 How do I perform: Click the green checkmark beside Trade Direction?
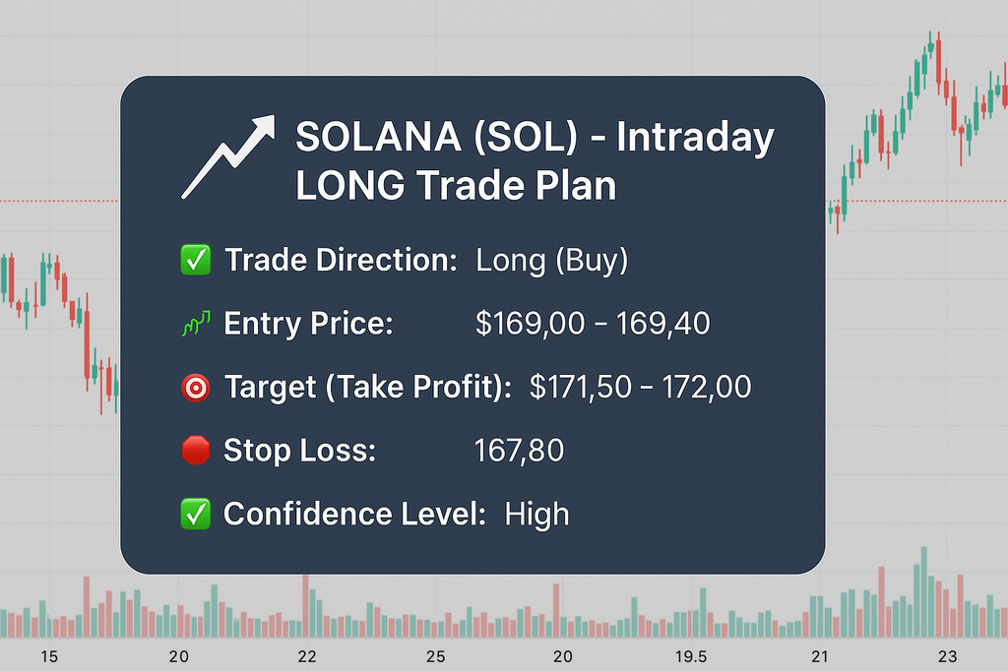196,260
